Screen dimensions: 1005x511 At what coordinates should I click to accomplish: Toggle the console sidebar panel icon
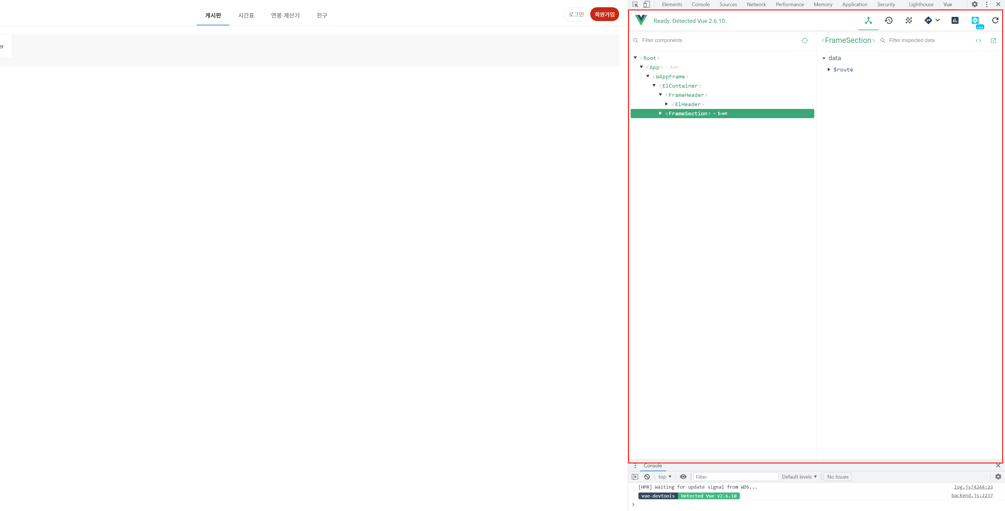tap(635, 477)
